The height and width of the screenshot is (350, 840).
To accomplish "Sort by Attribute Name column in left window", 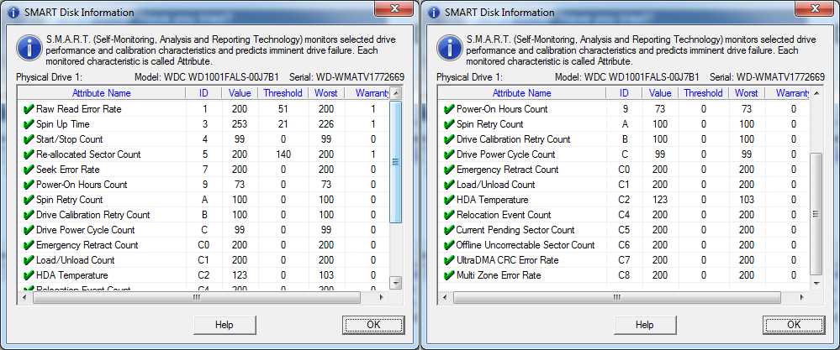I will click(x=102, y=93).
